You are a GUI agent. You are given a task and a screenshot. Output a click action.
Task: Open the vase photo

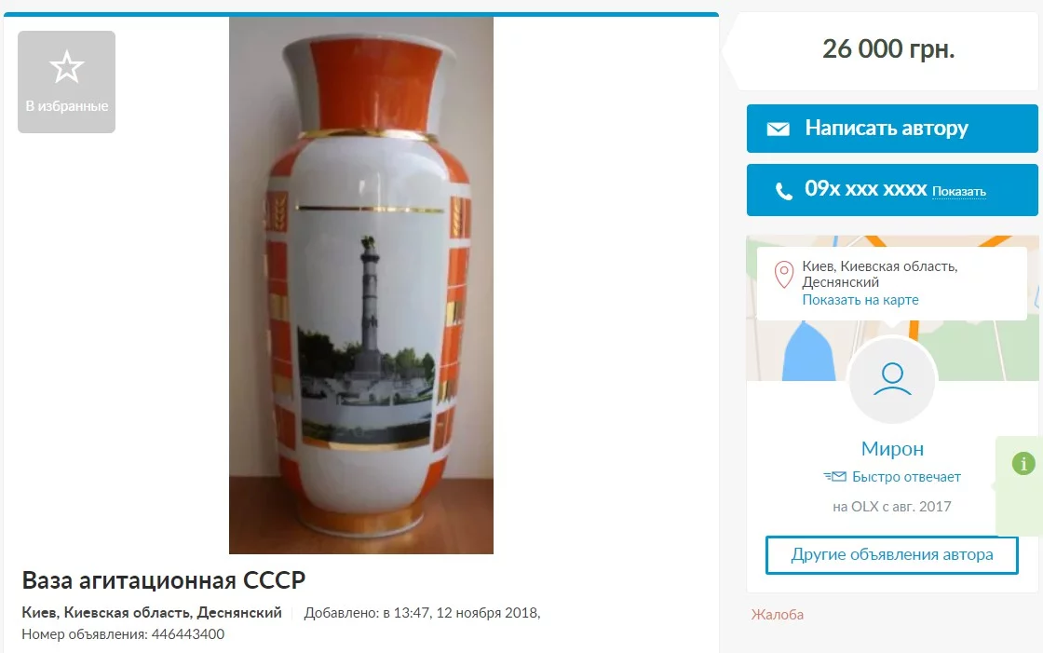click(x=361, y=285)
